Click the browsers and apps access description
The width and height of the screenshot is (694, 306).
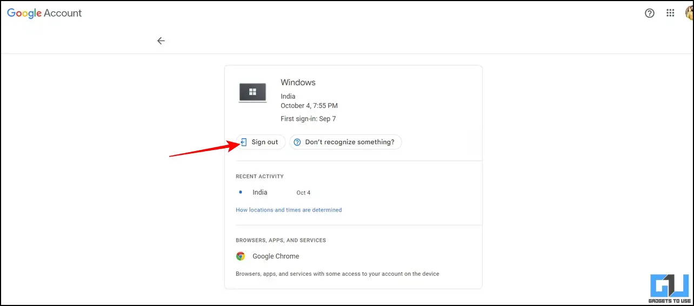click(337, 274)
